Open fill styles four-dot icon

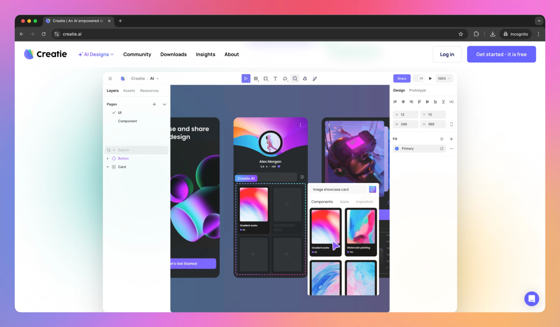[x=442, y=139]
